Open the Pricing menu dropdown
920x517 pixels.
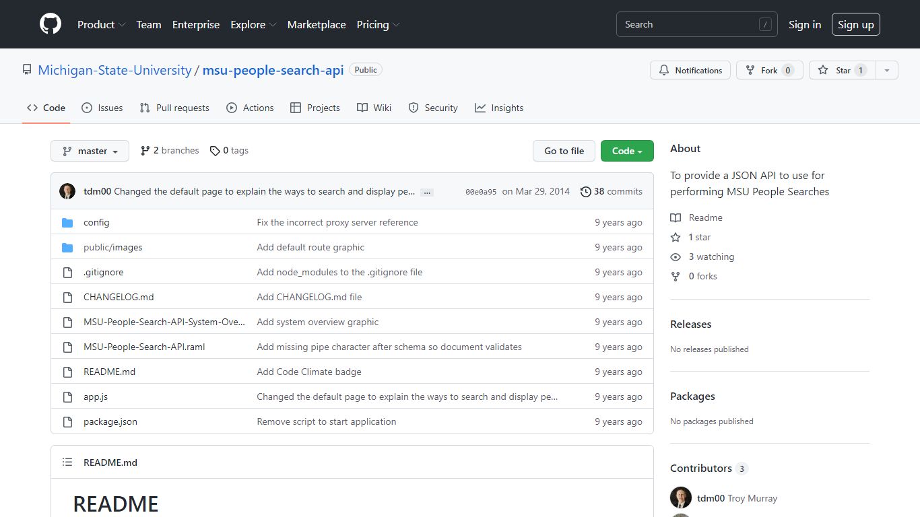pos(378,24)
